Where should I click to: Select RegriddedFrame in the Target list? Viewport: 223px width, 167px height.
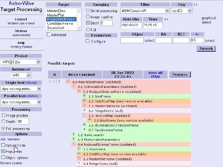61,19
